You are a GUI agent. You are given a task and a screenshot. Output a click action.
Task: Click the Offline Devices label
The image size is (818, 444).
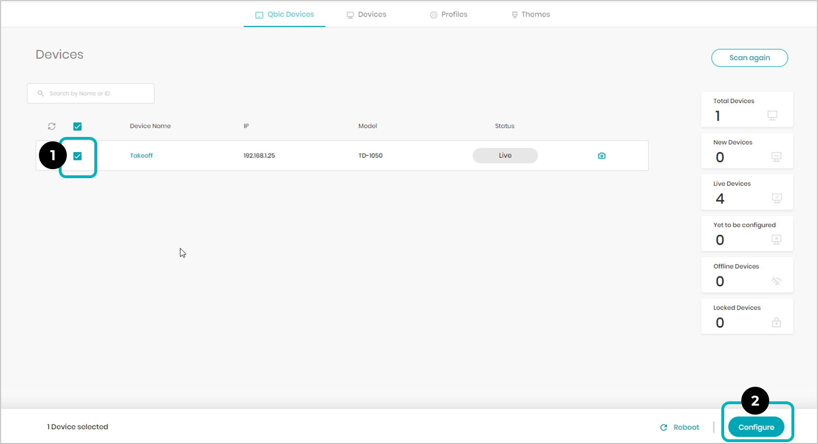(736, 266)
